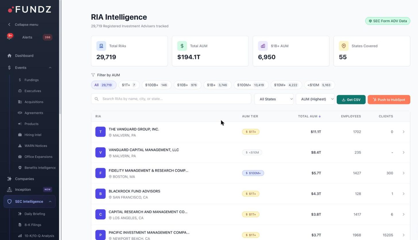Filter RIAs by $1T+ AUM
Viewport: 418px width, 240px height.
point(129,85)
